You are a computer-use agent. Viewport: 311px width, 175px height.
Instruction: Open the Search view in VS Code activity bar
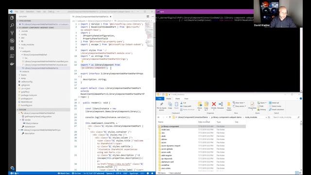(x=12, y=25)
